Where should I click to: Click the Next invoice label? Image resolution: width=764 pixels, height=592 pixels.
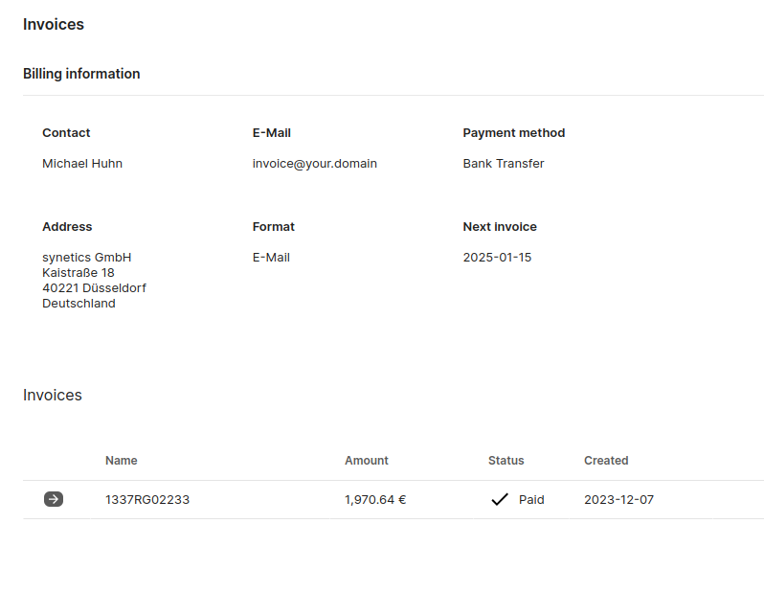coord(500,227)
